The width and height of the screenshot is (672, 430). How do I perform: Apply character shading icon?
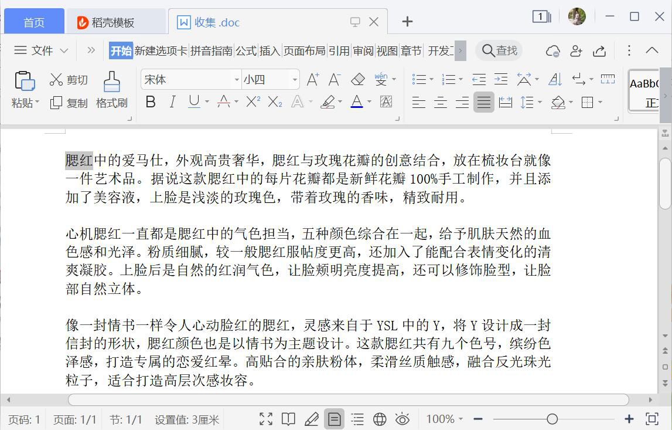(386, 101)
